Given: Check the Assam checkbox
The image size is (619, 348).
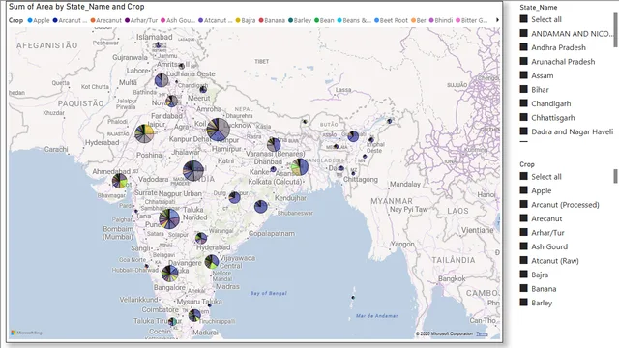Looking at the screenshot, I should point(524,75).
